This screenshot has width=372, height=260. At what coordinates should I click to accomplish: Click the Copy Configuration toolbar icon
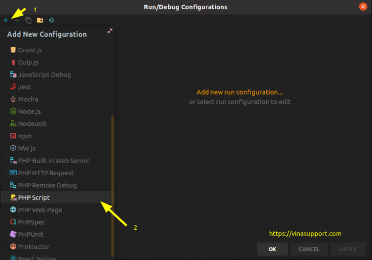pos(28,20)
